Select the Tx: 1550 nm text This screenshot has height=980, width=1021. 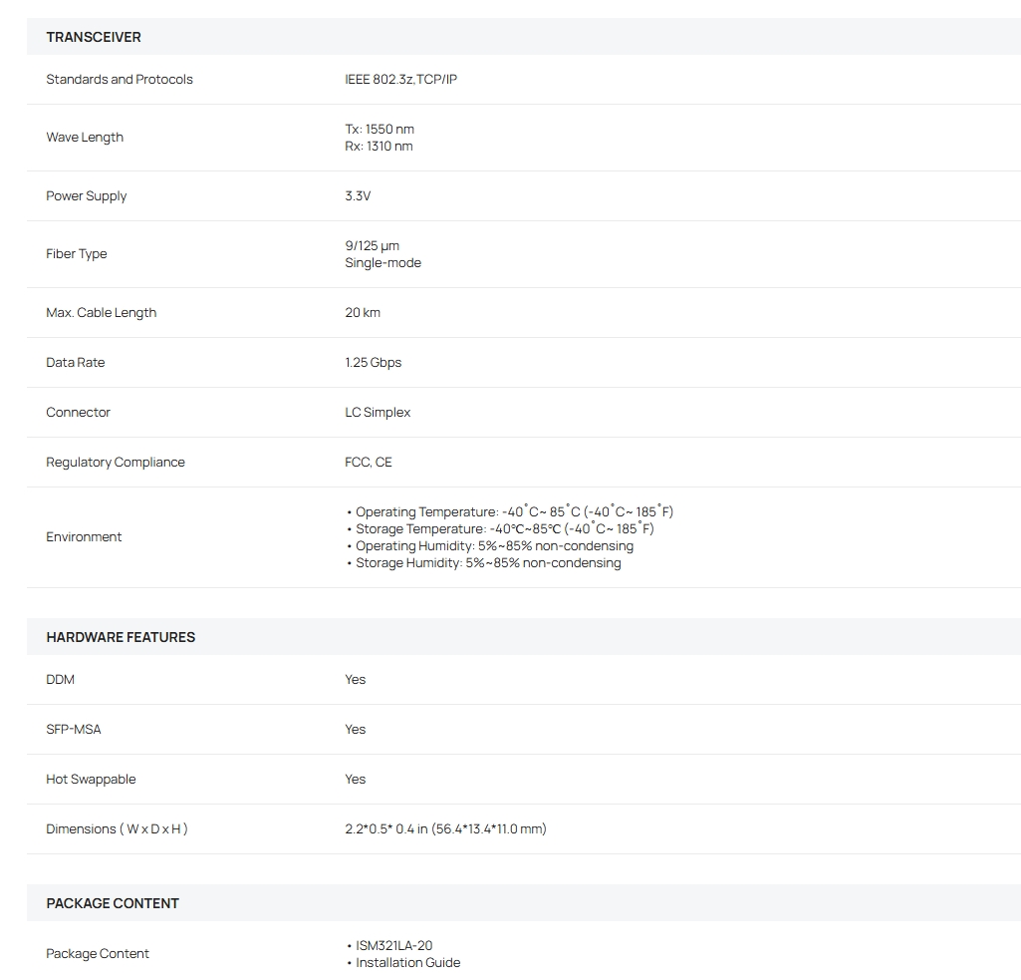pos(380,129)
